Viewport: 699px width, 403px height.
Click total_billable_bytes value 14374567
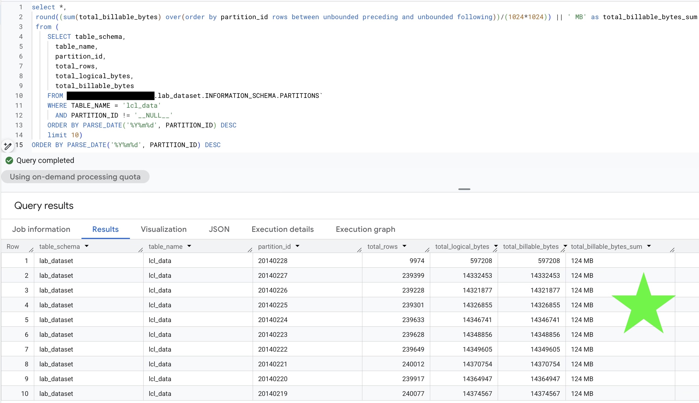click(x=545, y=394)
